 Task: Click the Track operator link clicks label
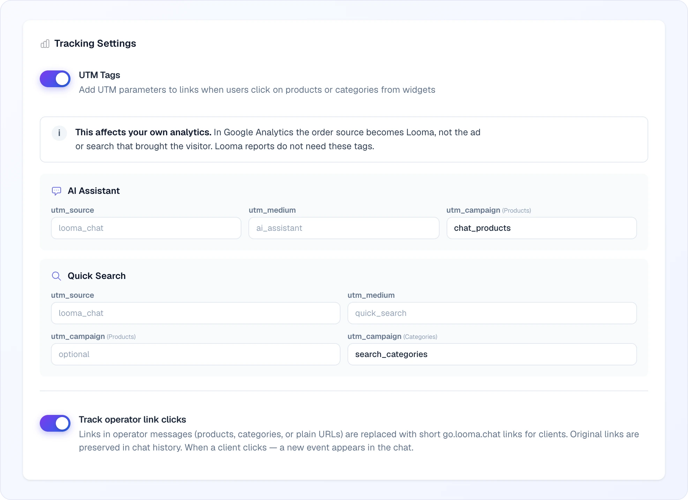pyautogui.click(x=133, y=419)
